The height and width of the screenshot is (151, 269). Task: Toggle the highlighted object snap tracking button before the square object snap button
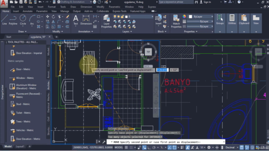[x=169, y=147]
